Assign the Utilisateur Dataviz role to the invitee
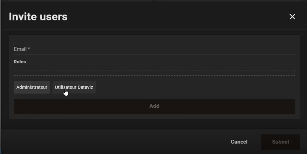The height and width of the screenshot is (154, 307). click(74, 87)
